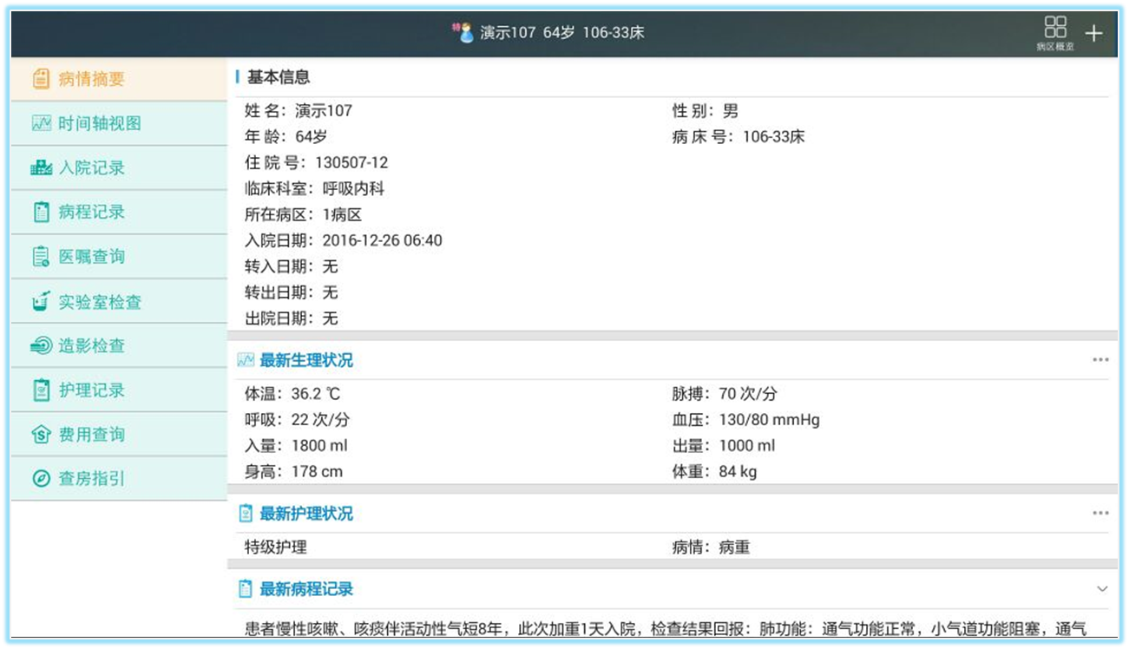The height and width of the screenshot is (649, 1129).
Task: Click the 时间轴视图 chart icon
Action: (41, 123)
